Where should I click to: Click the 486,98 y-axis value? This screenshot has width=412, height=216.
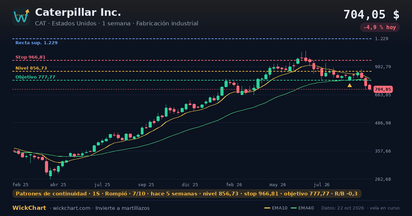pyautogui.click(x=383, y=123)
